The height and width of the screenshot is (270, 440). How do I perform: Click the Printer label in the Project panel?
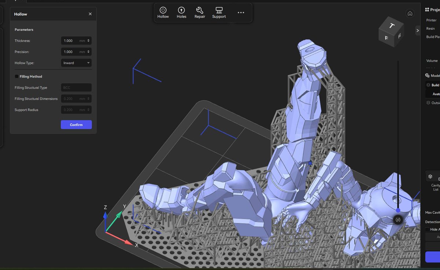pyautogui.click(x=431, y=20)
